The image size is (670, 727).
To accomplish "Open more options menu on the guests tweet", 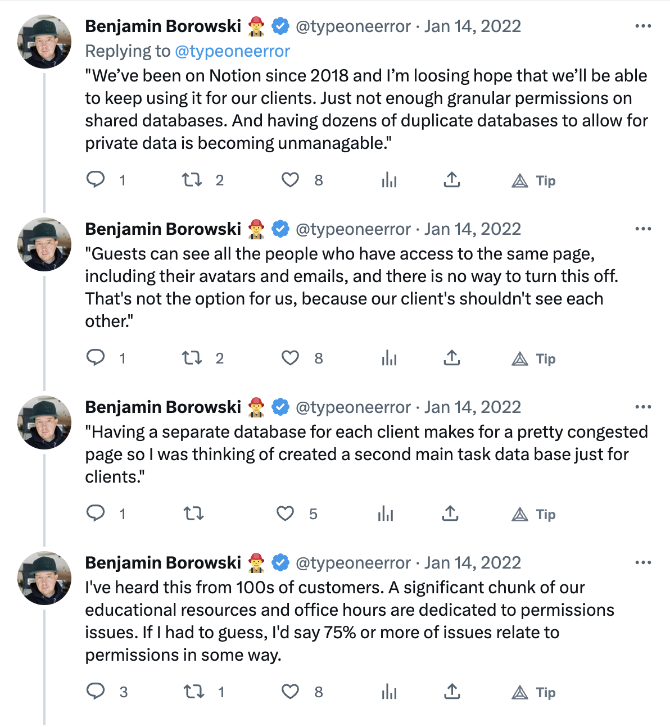I will coord(642,229).
